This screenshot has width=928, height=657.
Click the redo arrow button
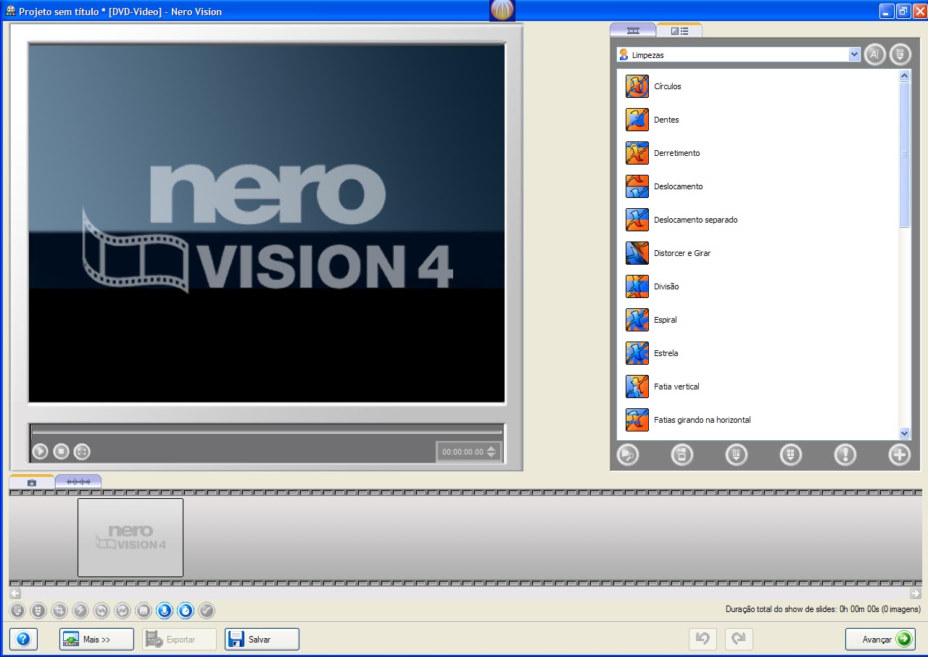pos(739,639)
